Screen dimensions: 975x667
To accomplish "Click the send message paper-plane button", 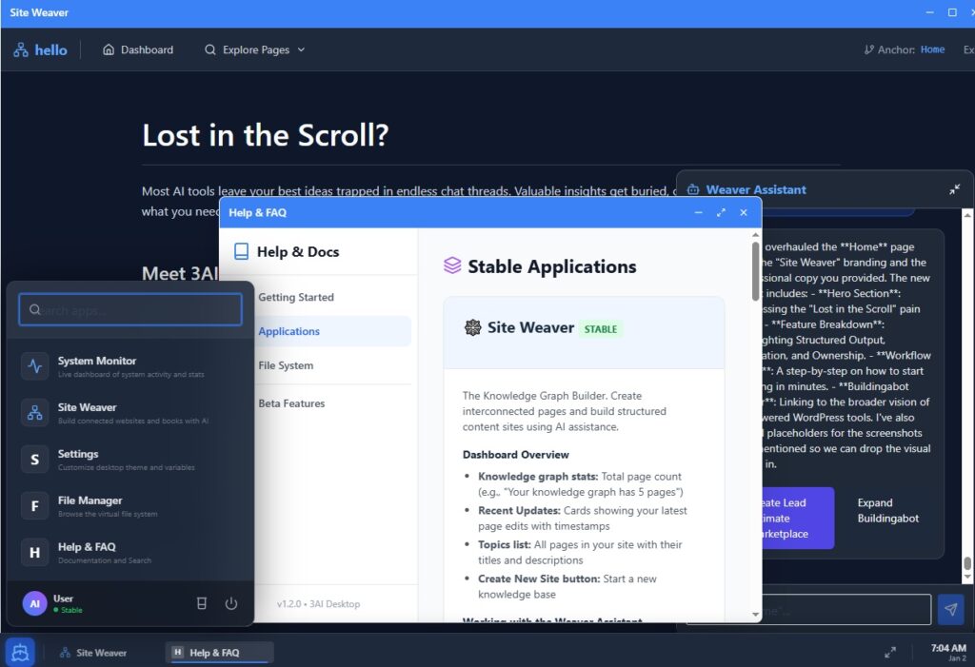I will [x=949, y=610].
